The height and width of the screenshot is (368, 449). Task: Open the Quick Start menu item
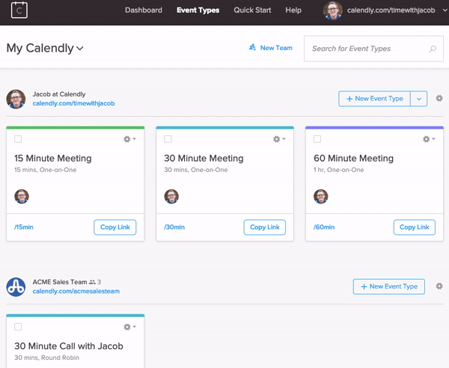(x=252, y=10)
